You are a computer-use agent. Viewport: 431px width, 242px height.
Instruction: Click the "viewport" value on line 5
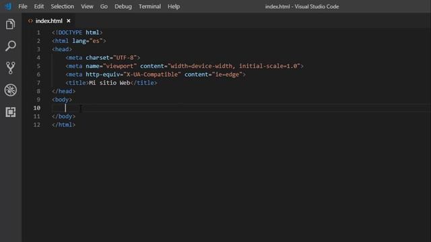120,66
